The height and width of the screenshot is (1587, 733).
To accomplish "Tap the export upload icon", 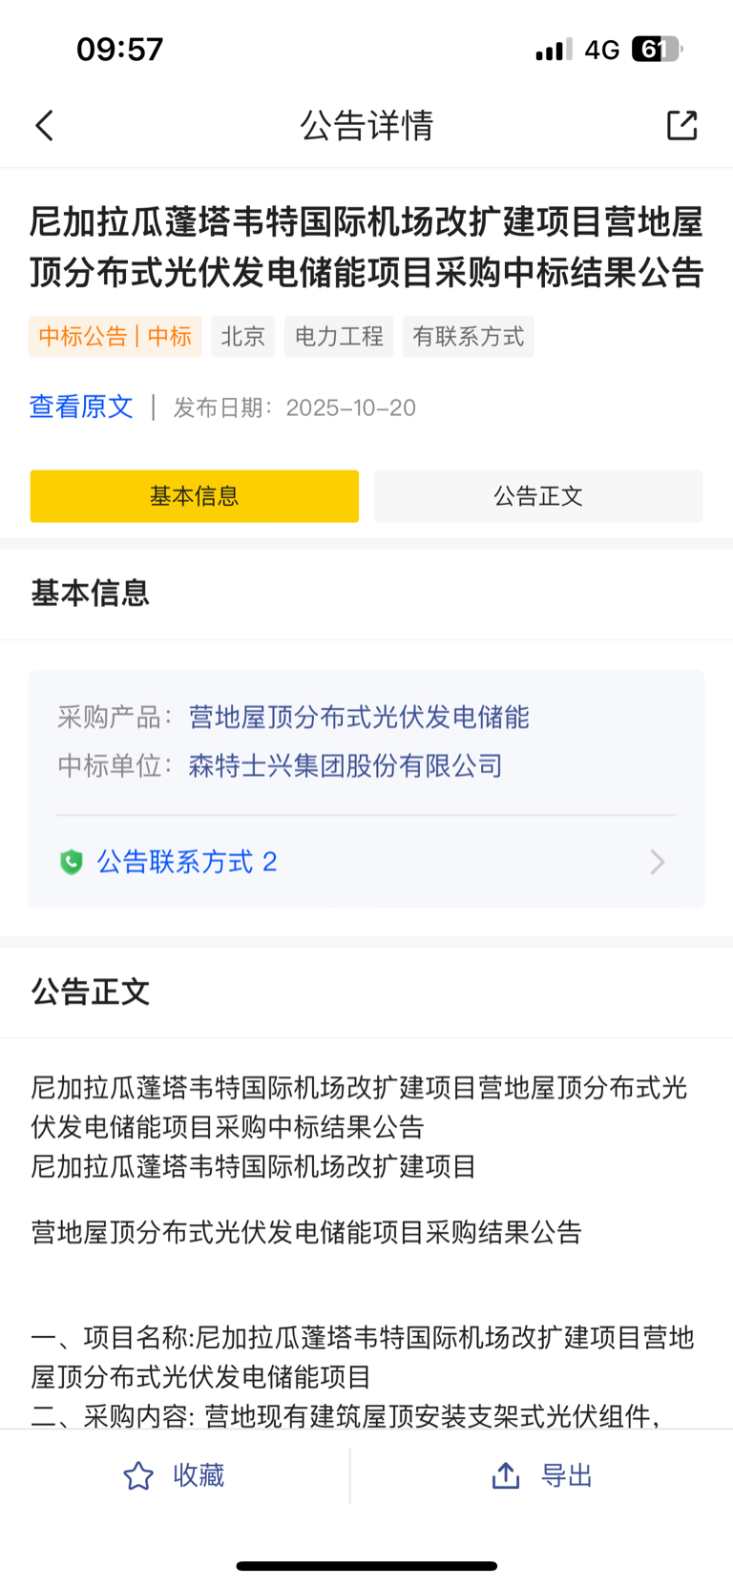I will click(x=506, y=1475).
